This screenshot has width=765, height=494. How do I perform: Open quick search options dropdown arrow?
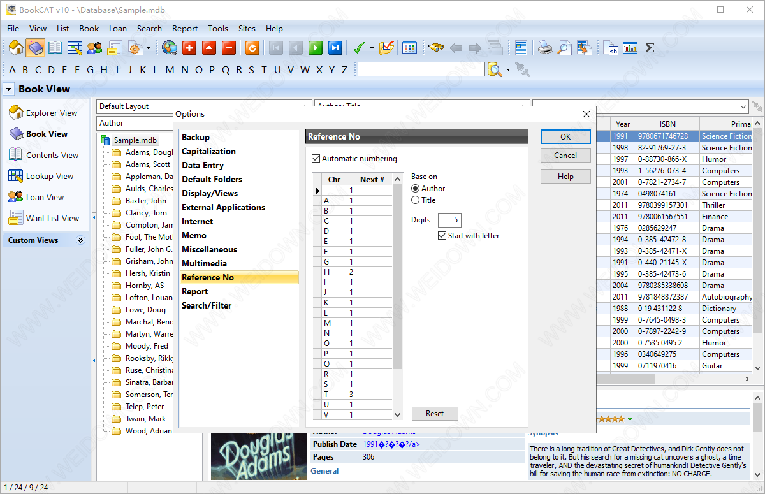(x=508, y=69)
